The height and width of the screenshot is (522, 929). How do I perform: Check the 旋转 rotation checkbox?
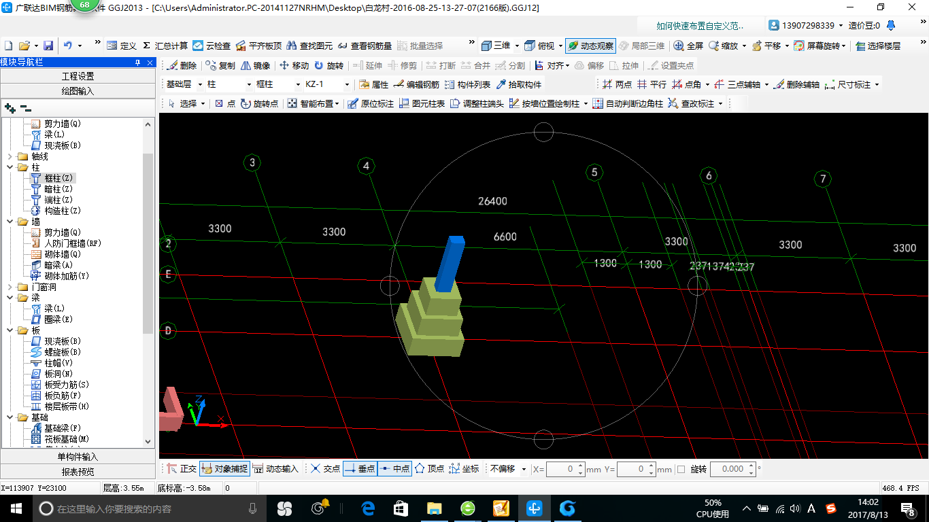[x=681, y=470]
